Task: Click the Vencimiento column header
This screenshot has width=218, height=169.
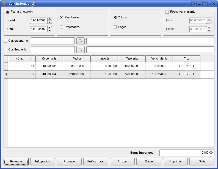Action: 159,59
